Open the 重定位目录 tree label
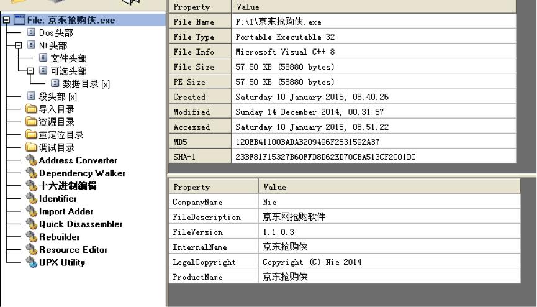This screenshot has height=307, width=537. pyautogui.click(x=61, y=135)
